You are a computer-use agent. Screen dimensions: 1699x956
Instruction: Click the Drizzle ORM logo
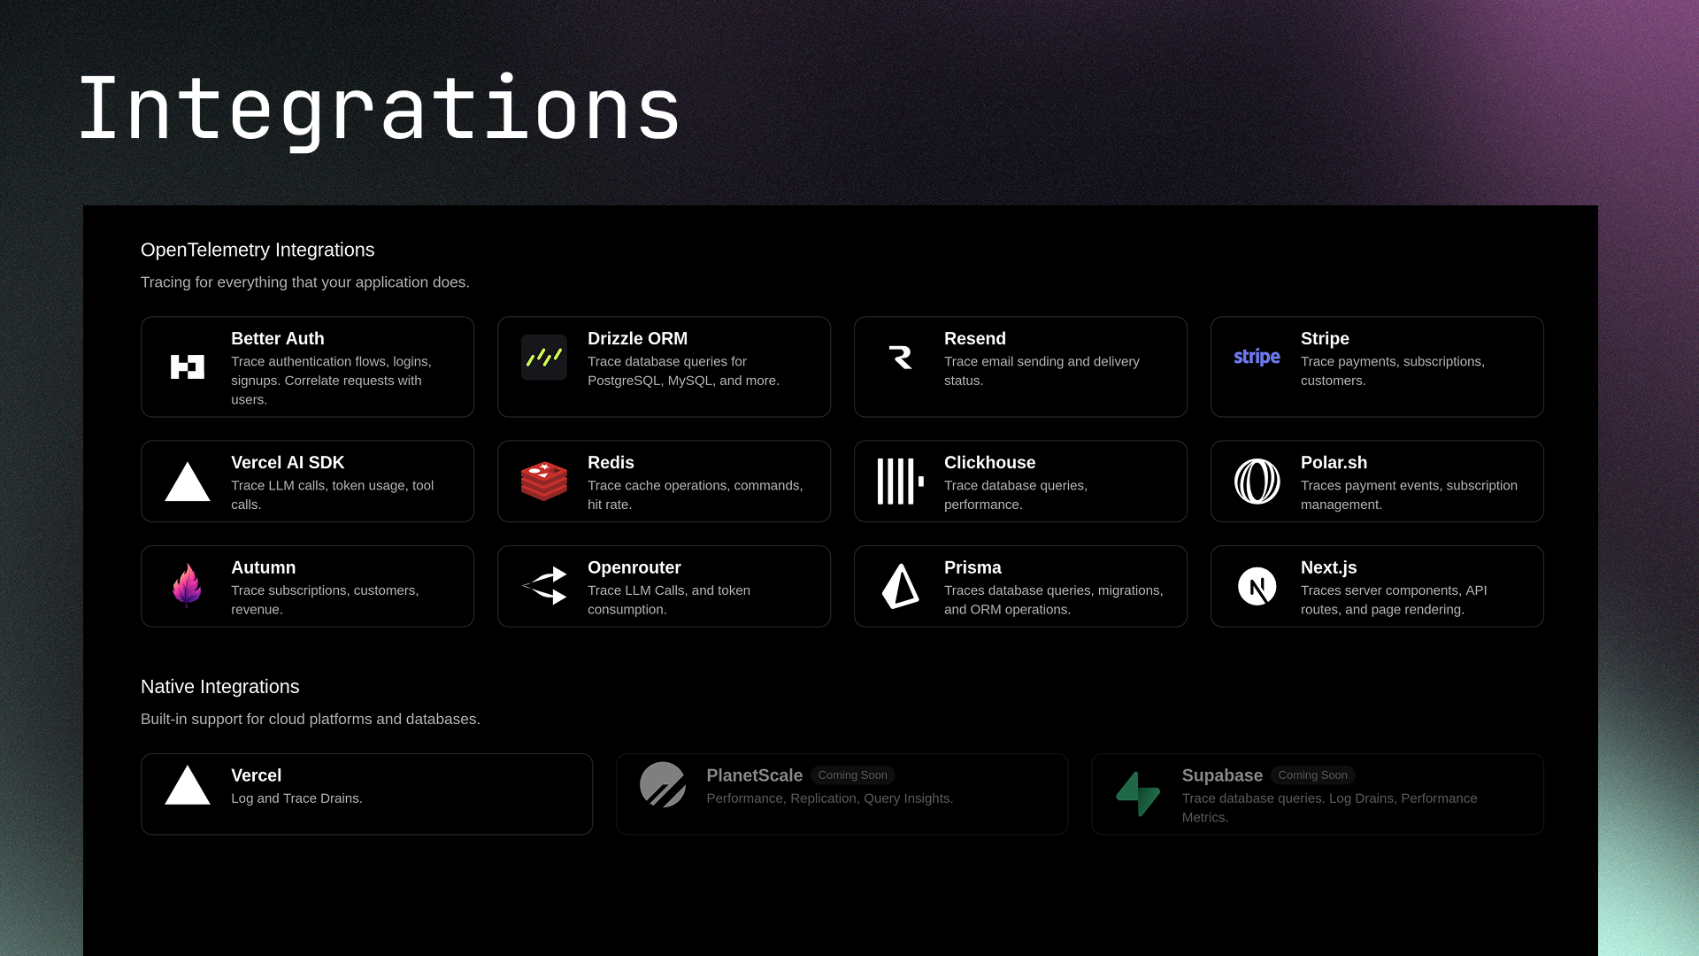click(x=543, y=357)
